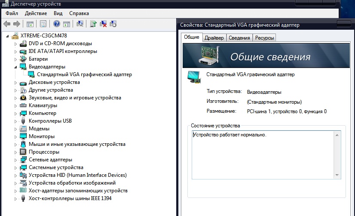355x216 pixels.
Task: Click the Устройства HID icon
Action: pos(23,175)
